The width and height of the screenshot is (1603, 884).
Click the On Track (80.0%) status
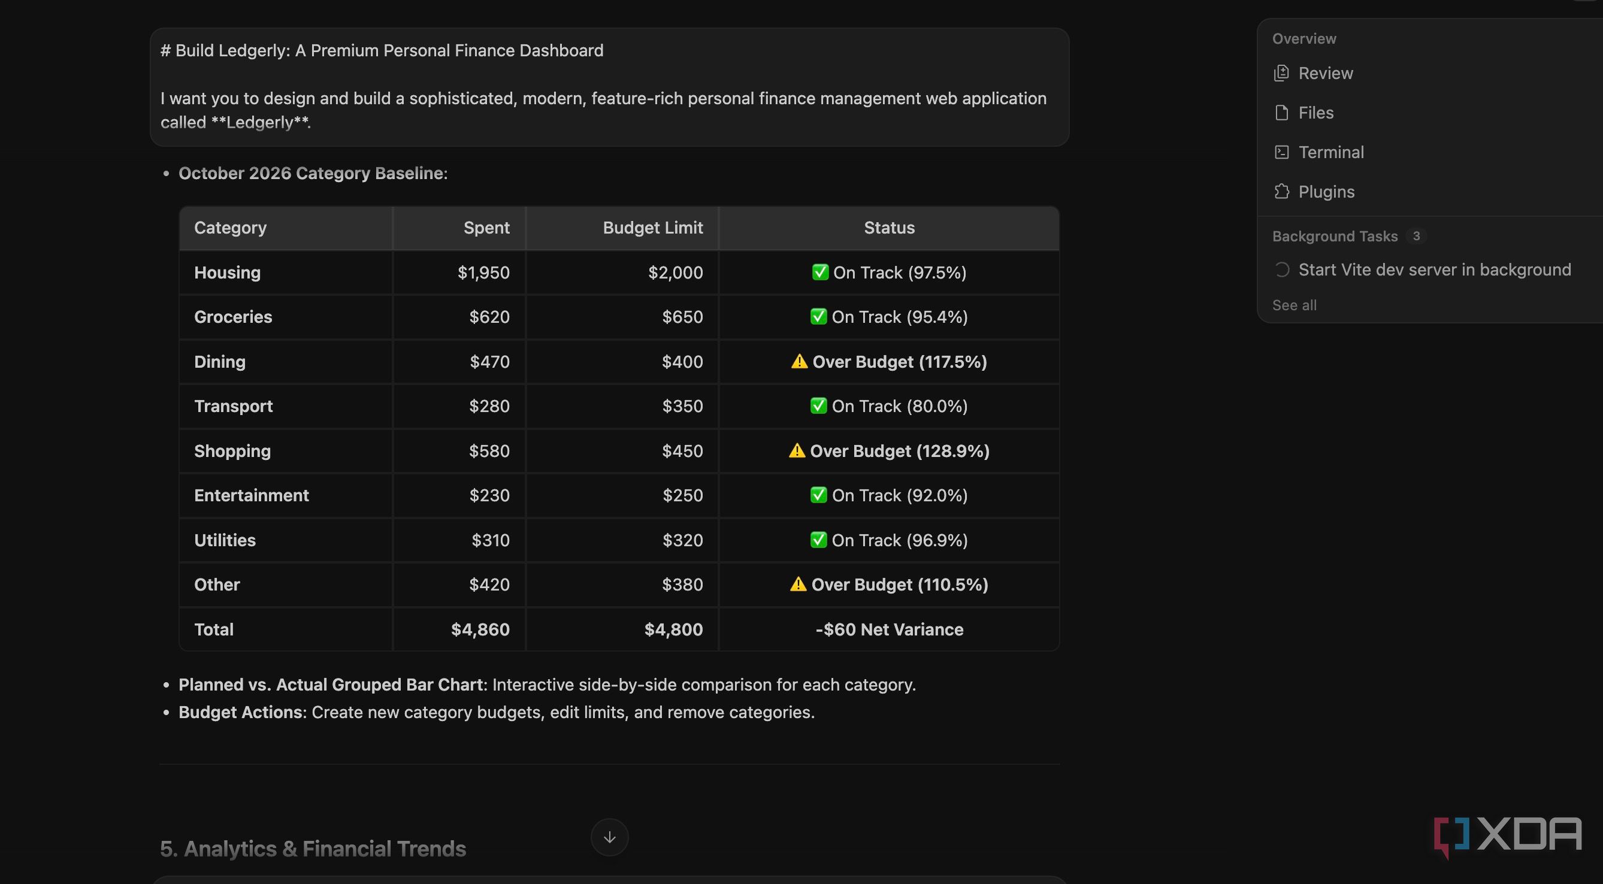click(888, 406)
